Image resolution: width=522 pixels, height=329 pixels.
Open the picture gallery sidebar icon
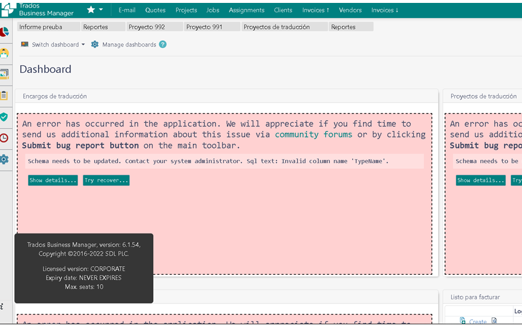point(4,74)
